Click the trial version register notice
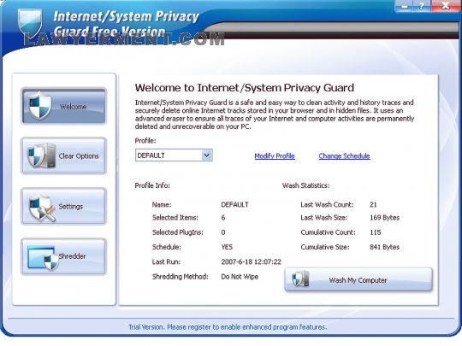462x346 pixels. coord(228,327)
